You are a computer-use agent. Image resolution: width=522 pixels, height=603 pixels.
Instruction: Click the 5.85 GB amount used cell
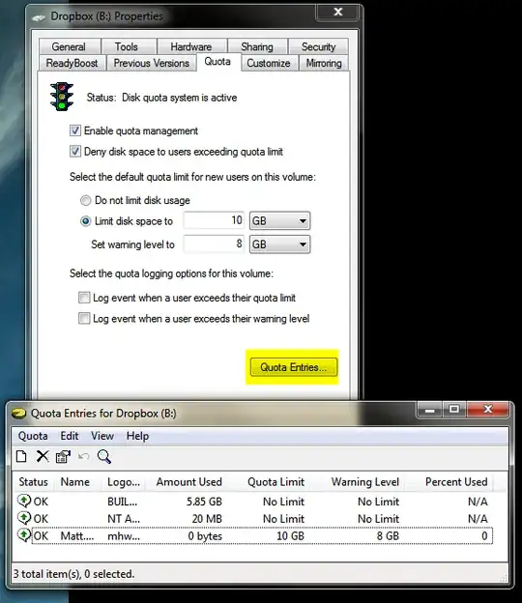pos(204,502)
